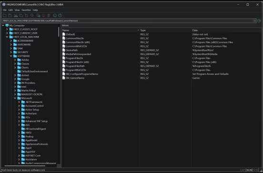Image resolution: width=263 pixels, height=173 pixels.
Task: Select the SM_ConfigureProgramsName value
Action: point(81,74)
